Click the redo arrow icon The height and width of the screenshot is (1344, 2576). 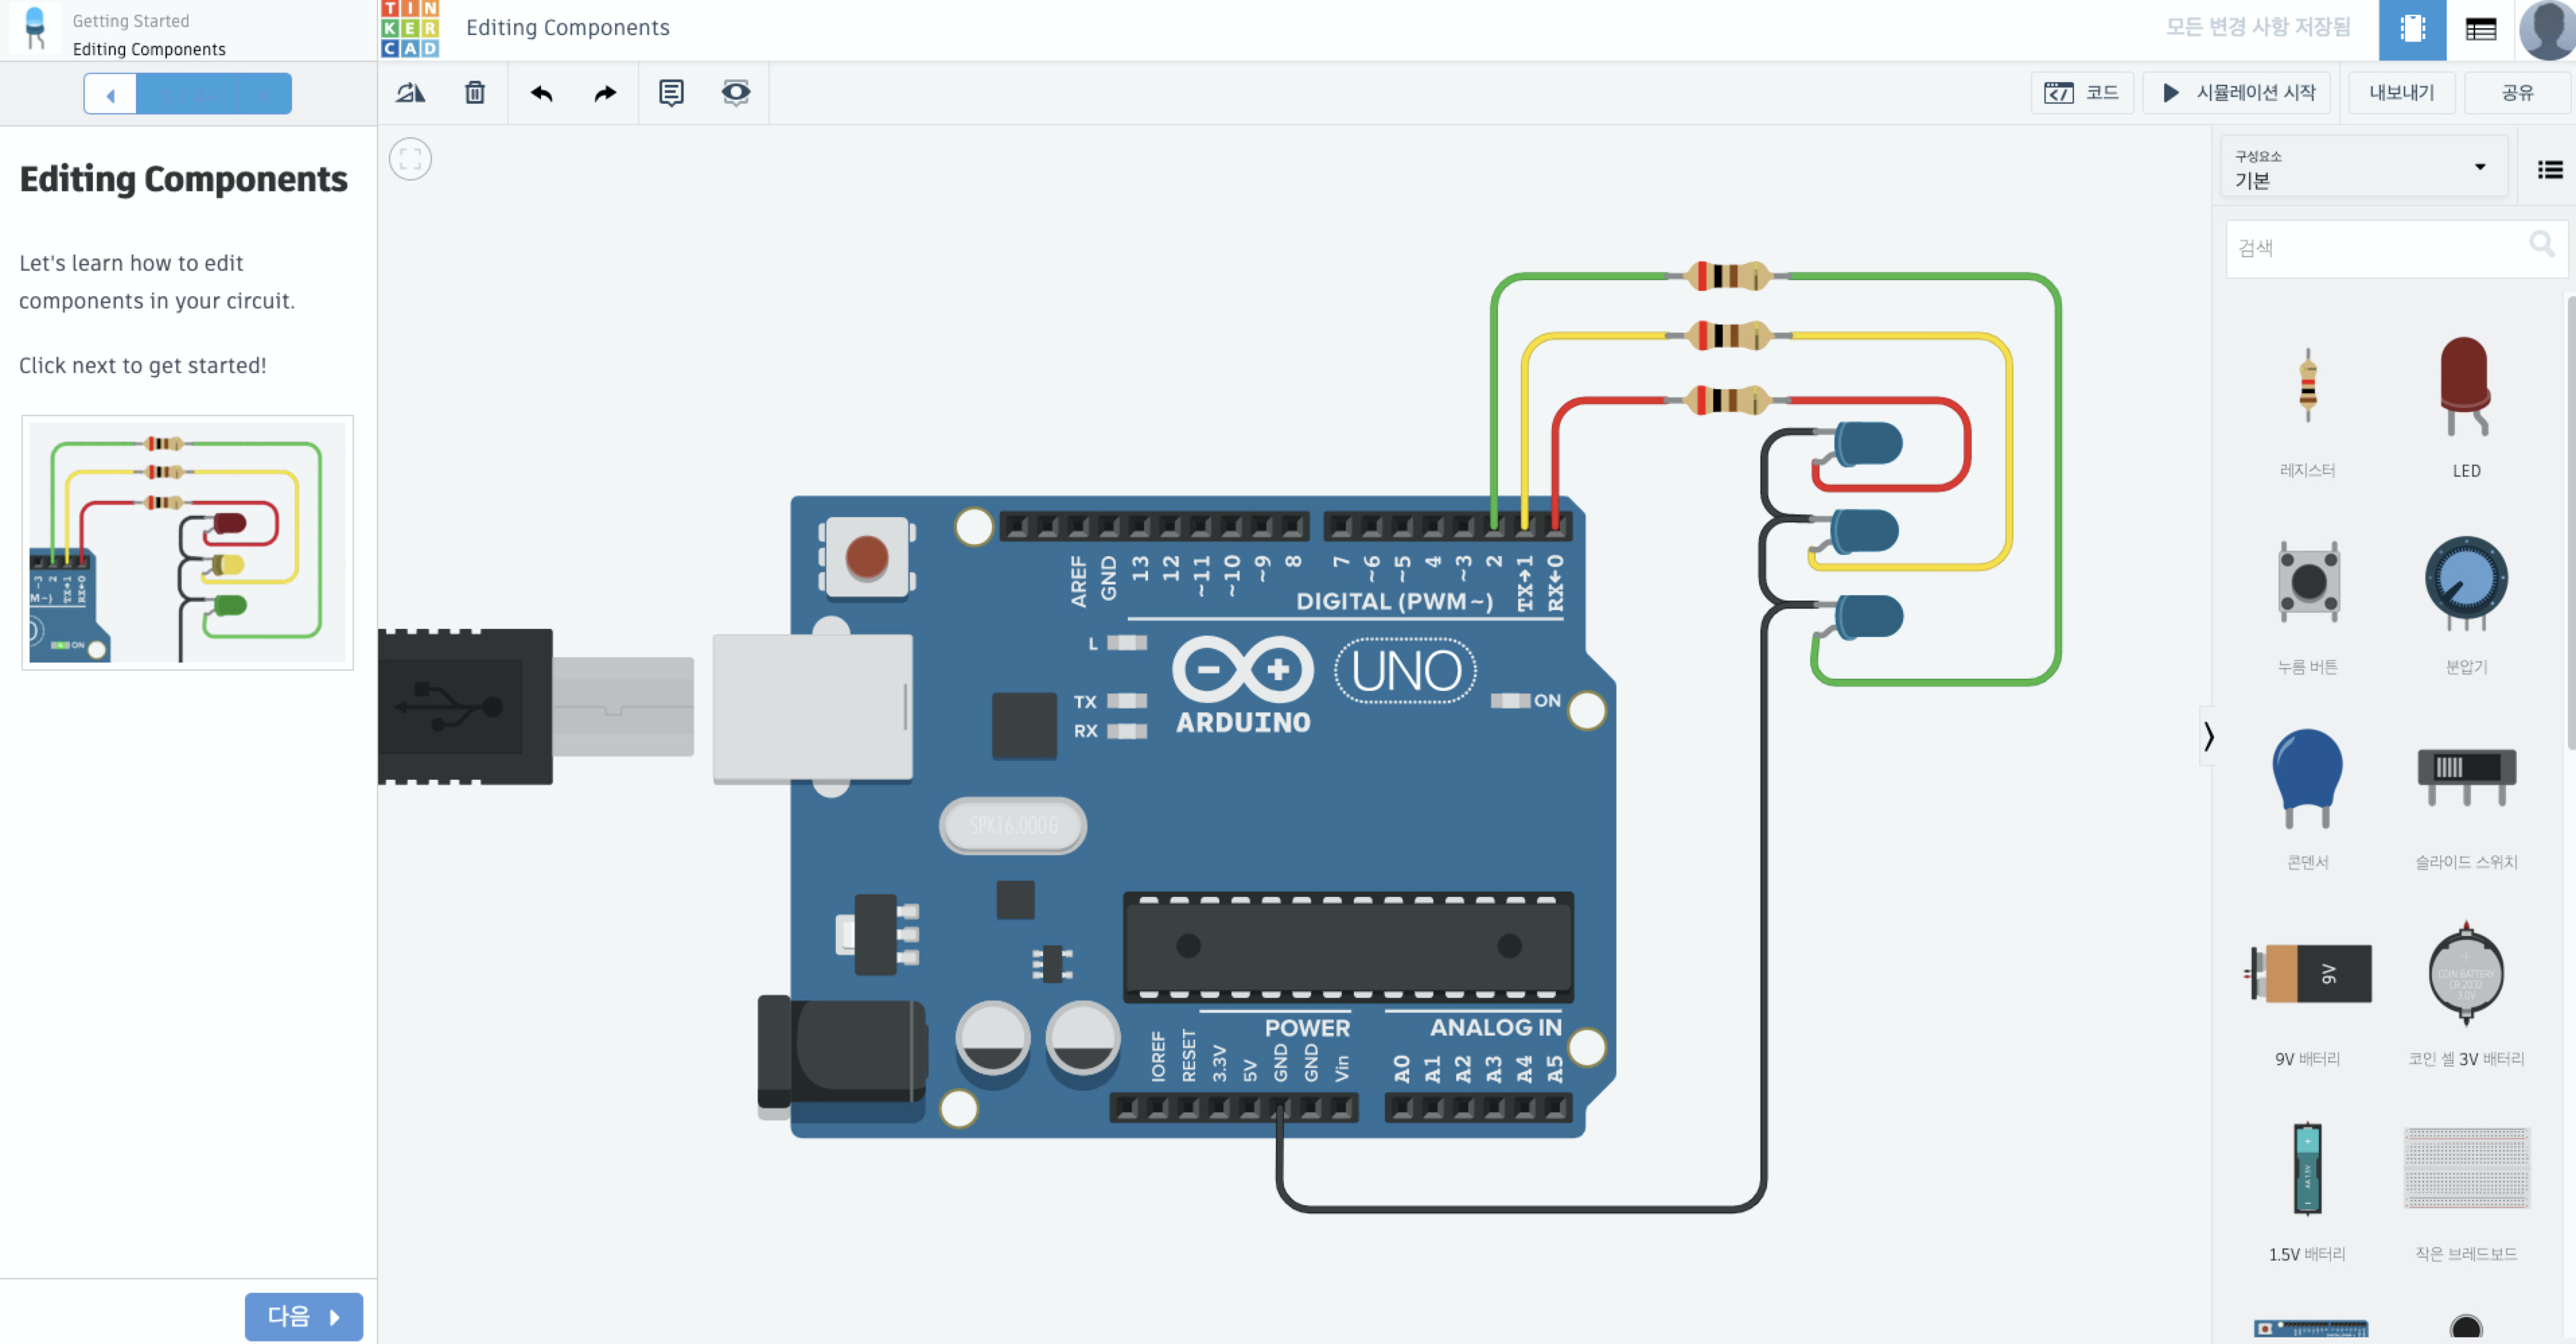click(x=605, y=93)
